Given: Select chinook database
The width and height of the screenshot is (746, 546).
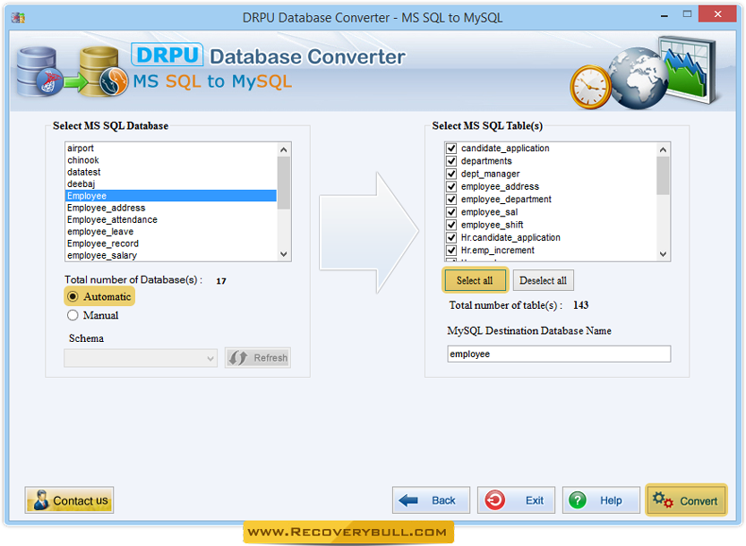Looking at the screenshot, I should coord(171,160).
